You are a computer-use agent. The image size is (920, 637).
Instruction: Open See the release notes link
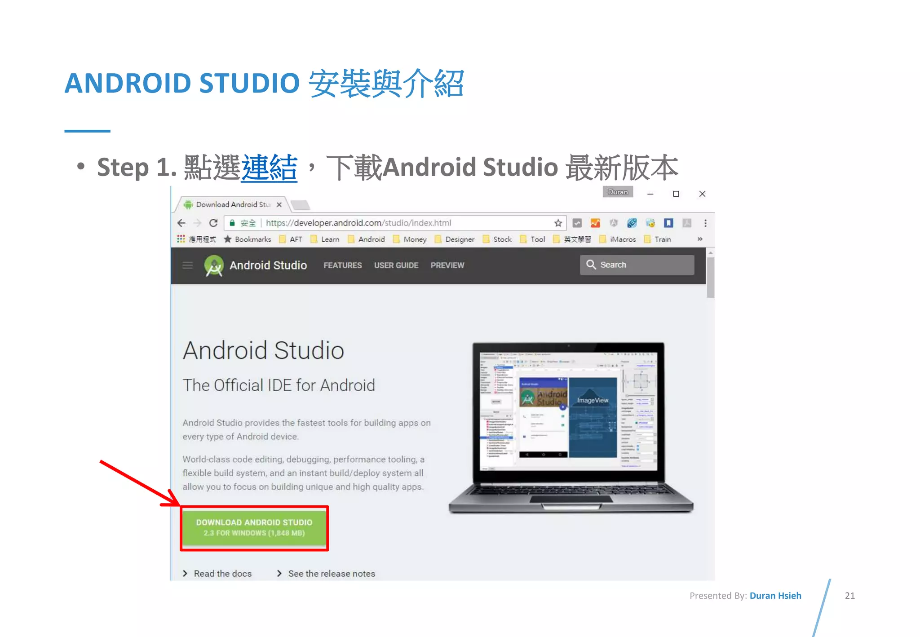pyautogui.click(x=326, y=573)
